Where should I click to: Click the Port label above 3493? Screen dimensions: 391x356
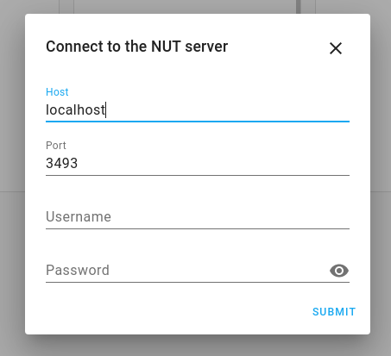click(x=56, y=146)
